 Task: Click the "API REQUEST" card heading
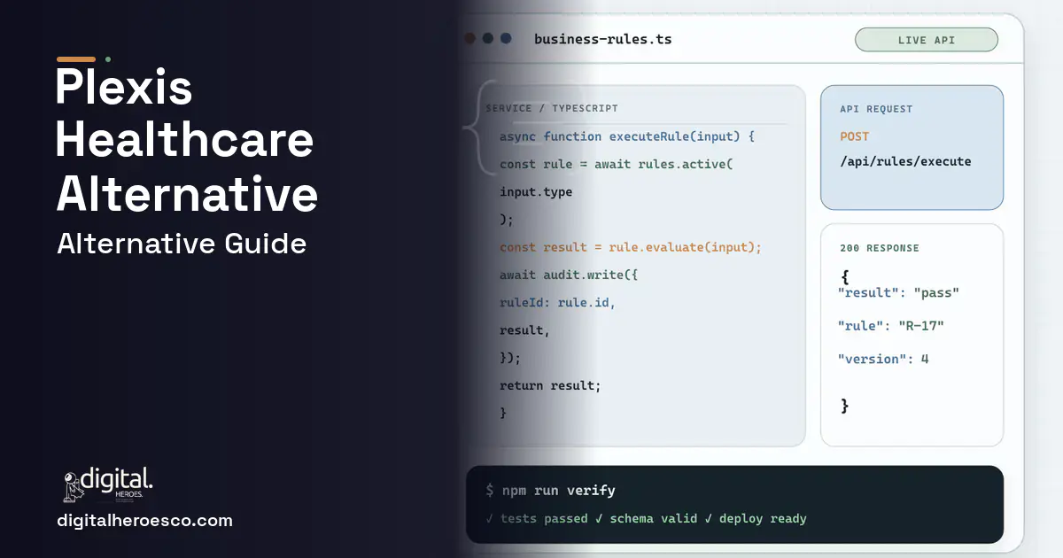pyautogui.click(x=876, y=109)
